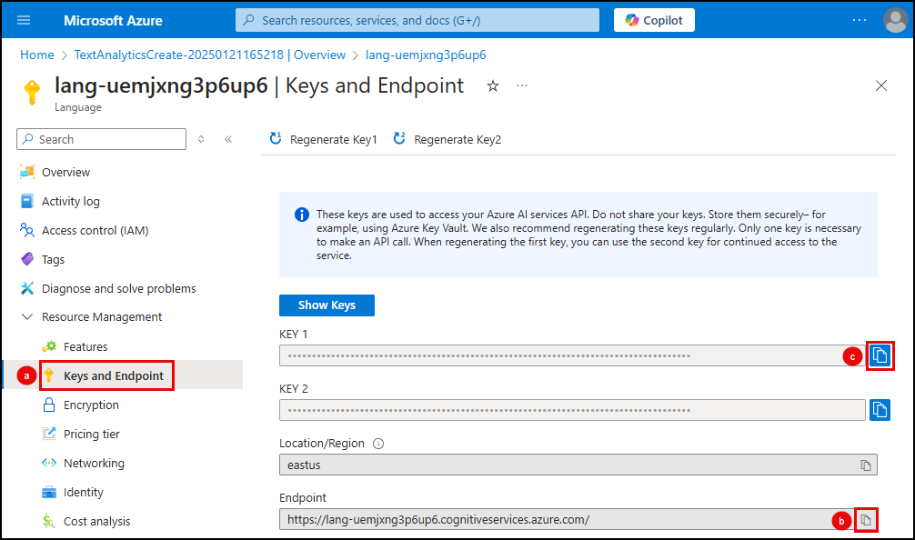The height and width of the screenshot is (540, 915).
Task: Open the top bar ellipsis overflow menu
Action: point(860,20)
